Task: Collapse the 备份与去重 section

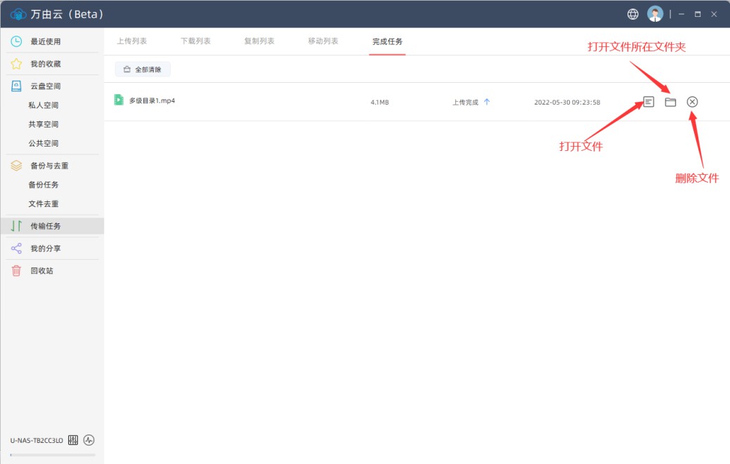Action: (x=49, y=166)
